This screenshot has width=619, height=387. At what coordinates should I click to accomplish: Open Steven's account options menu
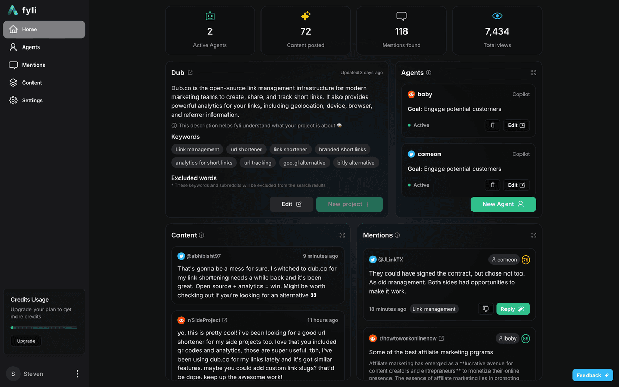pos(77,374)
